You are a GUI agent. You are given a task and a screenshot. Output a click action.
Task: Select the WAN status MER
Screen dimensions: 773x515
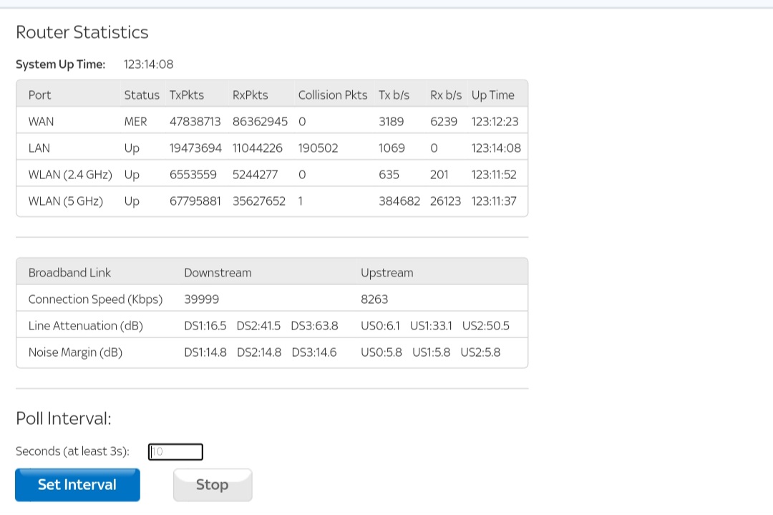point(135,121)
